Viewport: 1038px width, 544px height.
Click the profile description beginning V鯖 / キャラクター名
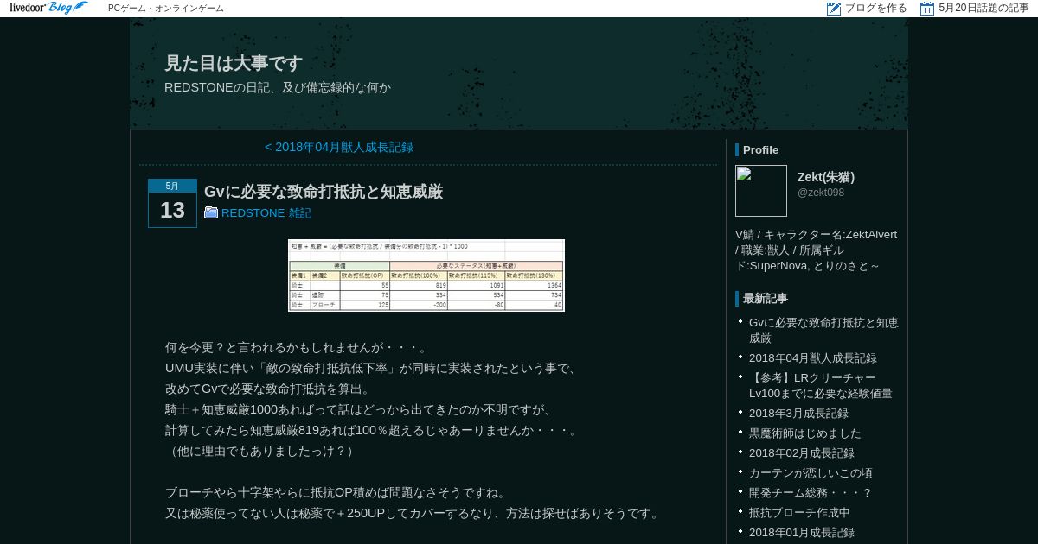pyautogui.click(x=817, y=250)
